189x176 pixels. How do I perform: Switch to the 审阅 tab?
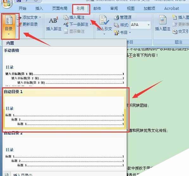[x=114, y=9]
